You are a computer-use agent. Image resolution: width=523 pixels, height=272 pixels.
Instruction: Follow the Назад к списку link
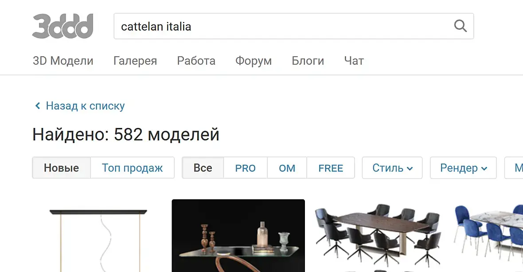click(x=85, y=106)
